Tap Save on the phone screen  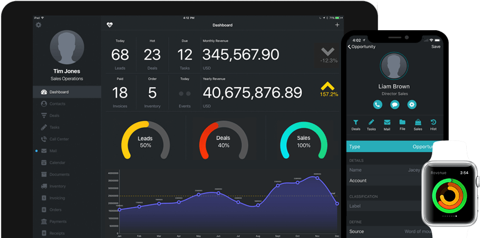pyautogui.click(x=436, y=47)
